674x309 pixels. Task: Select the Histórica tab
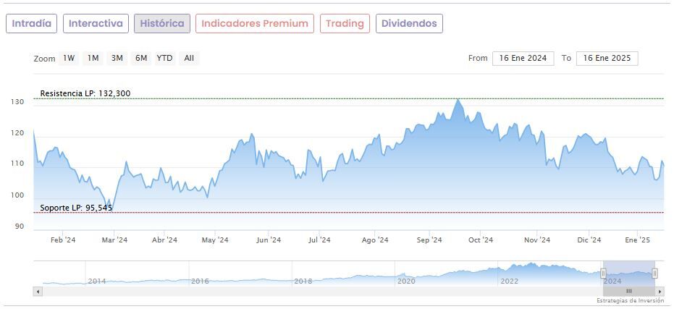[162, 23]
